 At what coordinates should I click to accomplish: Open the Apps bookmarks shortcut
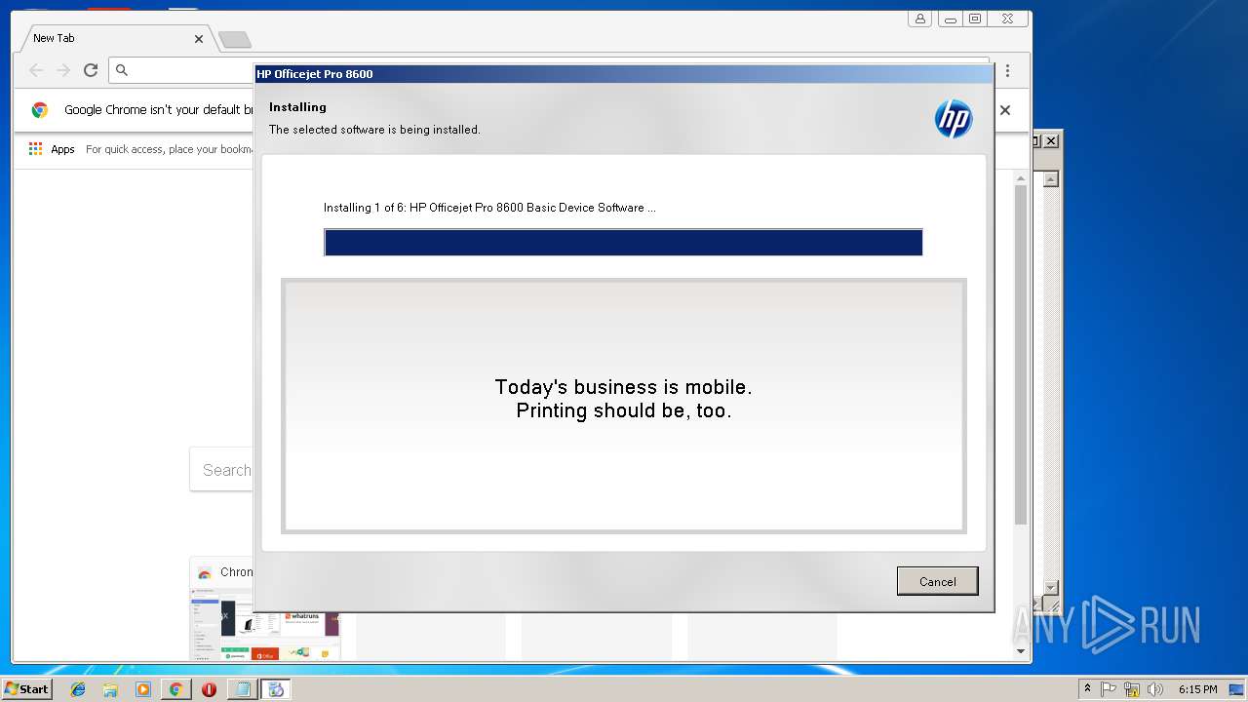[52, 149]
